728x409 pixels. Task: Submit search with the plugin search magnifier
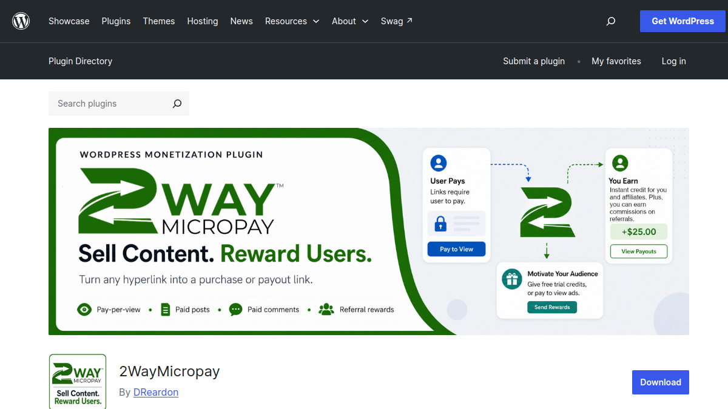point(177,104)
